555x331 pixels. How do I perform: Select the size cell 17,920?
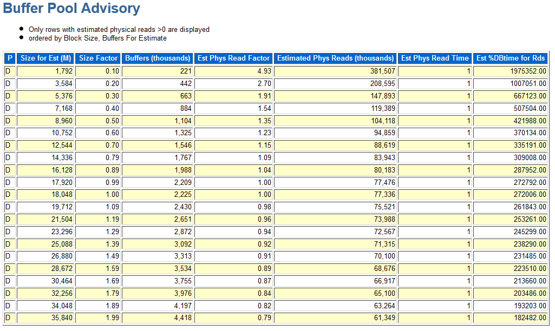[45, 182]
